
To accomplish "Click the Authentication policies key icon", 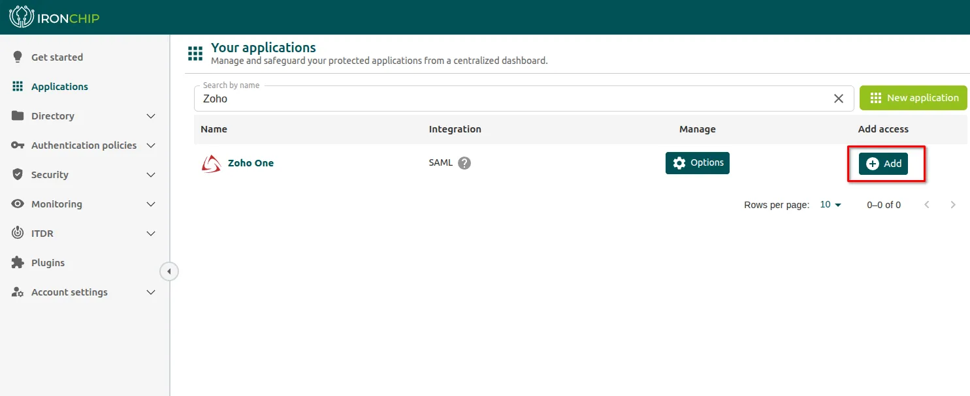I will coord(18,145).
